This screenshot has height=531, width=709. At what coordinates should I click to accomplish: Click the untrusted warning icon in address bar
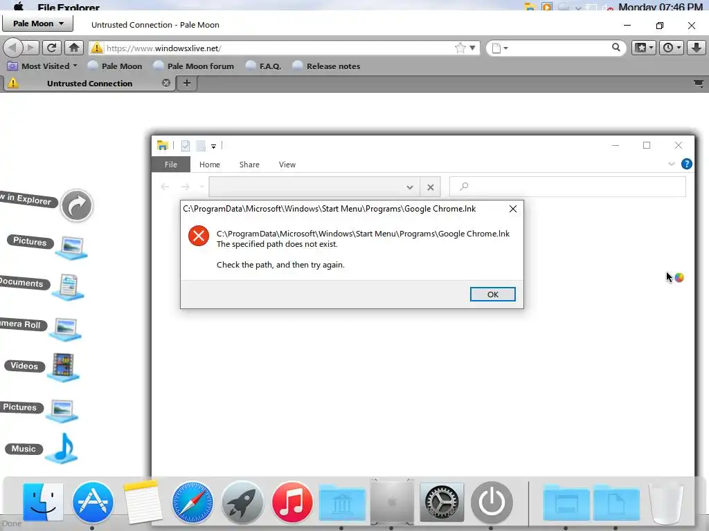(96, 48)
